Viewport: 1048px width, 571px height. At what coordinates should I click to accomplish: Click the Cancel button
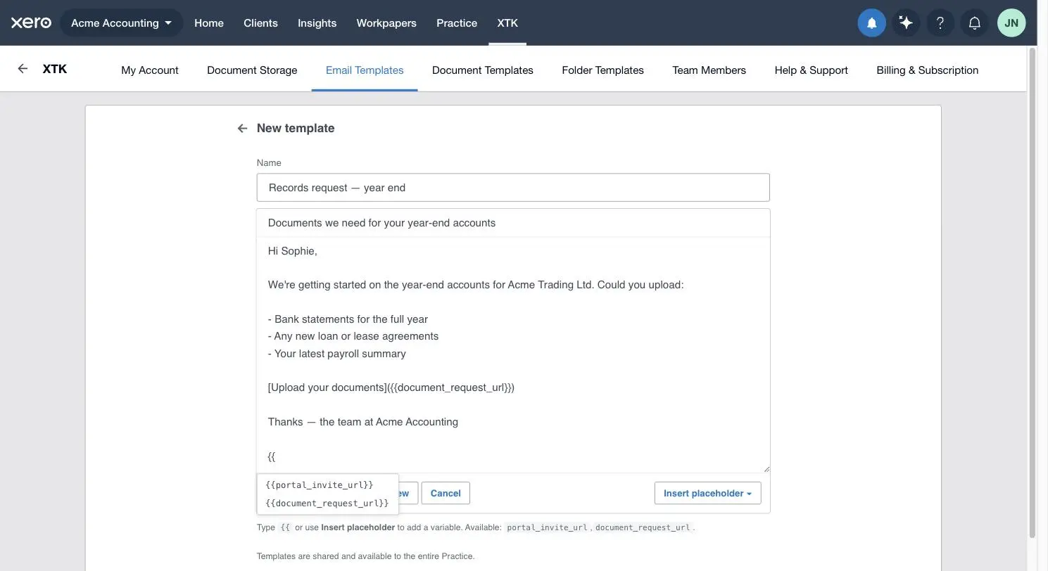click(446, 493)
